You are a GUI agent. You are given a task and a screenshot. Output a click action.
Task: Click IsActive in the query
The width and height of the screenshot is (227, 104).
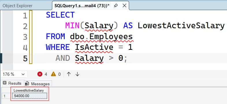click(x=94, y=47)
